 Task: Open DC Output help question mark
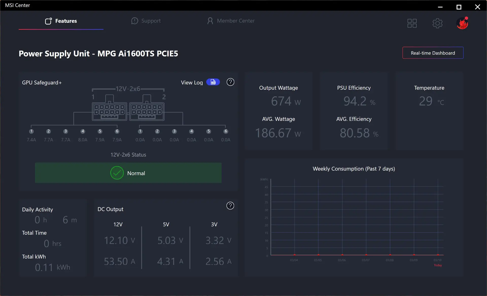pyautogui.click(x=230, y=206)
